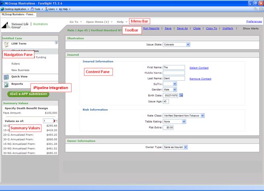264x191 pixels.
Task: Click the Run Reports link
Action: pyautogui.click(x=151, y=28)
